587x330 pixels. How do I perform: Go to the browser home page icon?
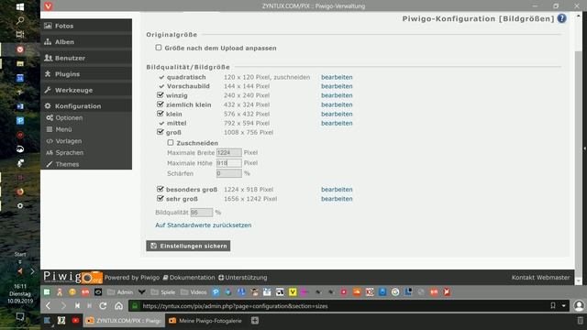(118, 305)
